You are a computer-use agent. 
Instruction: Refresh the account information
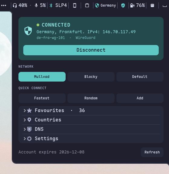click(x=152, y=152)
